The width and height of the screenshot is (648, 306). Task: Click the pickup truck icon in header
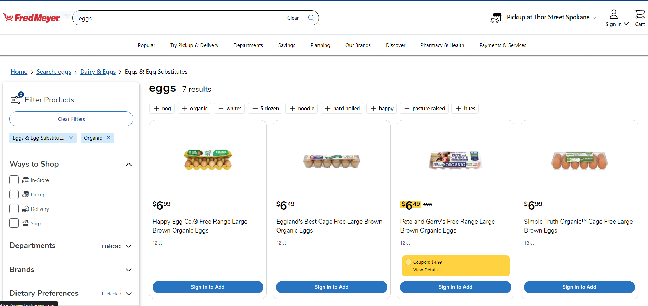tap(496, 18)
